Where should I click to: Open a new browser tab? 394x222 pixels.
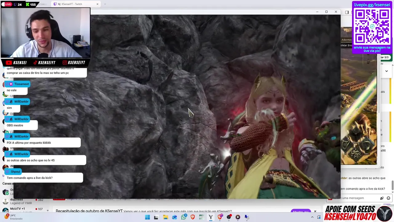[x=105, y=4]
